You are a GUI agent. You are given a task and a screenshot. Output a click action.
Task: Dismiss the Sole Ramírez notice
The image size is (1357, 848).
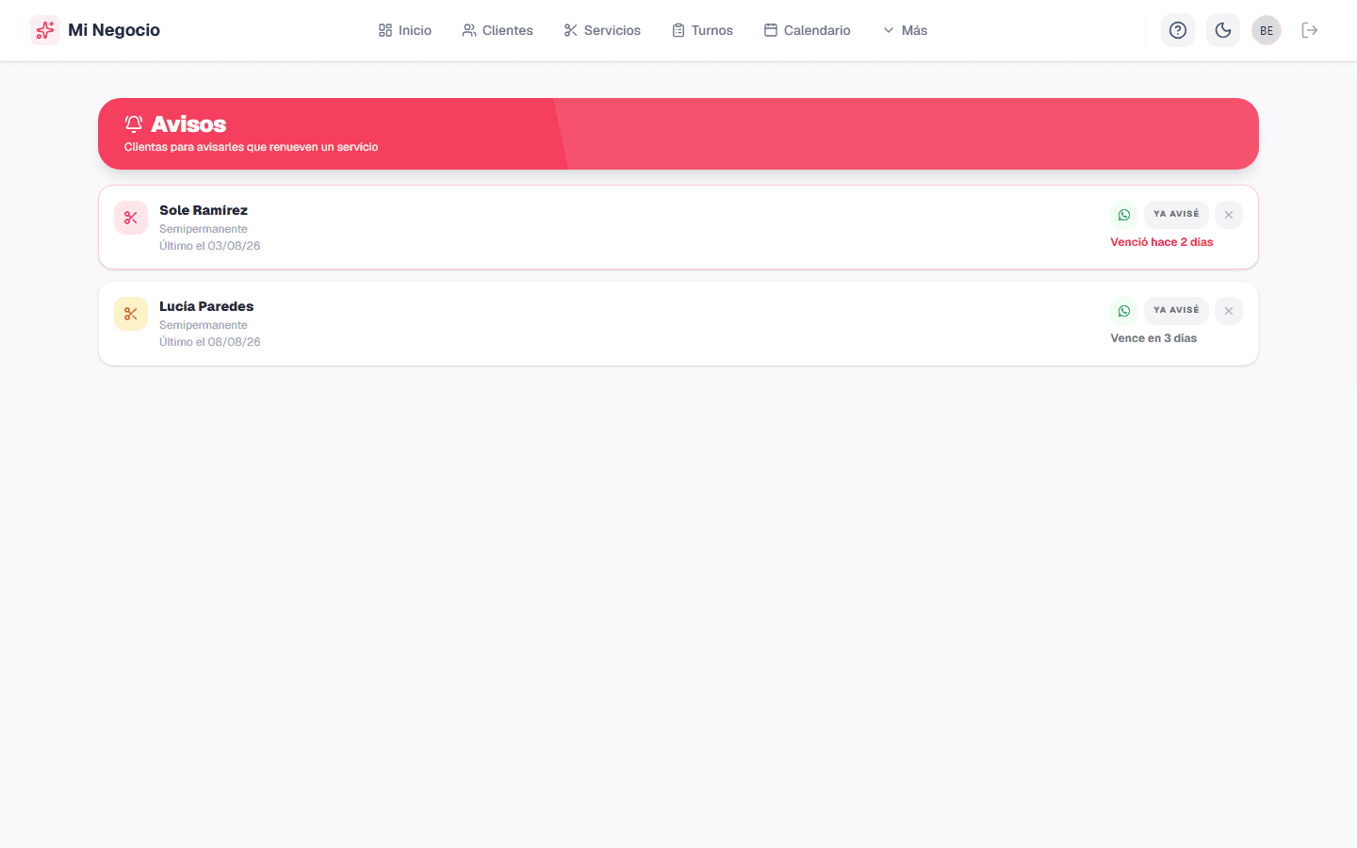pos(1229,215)
